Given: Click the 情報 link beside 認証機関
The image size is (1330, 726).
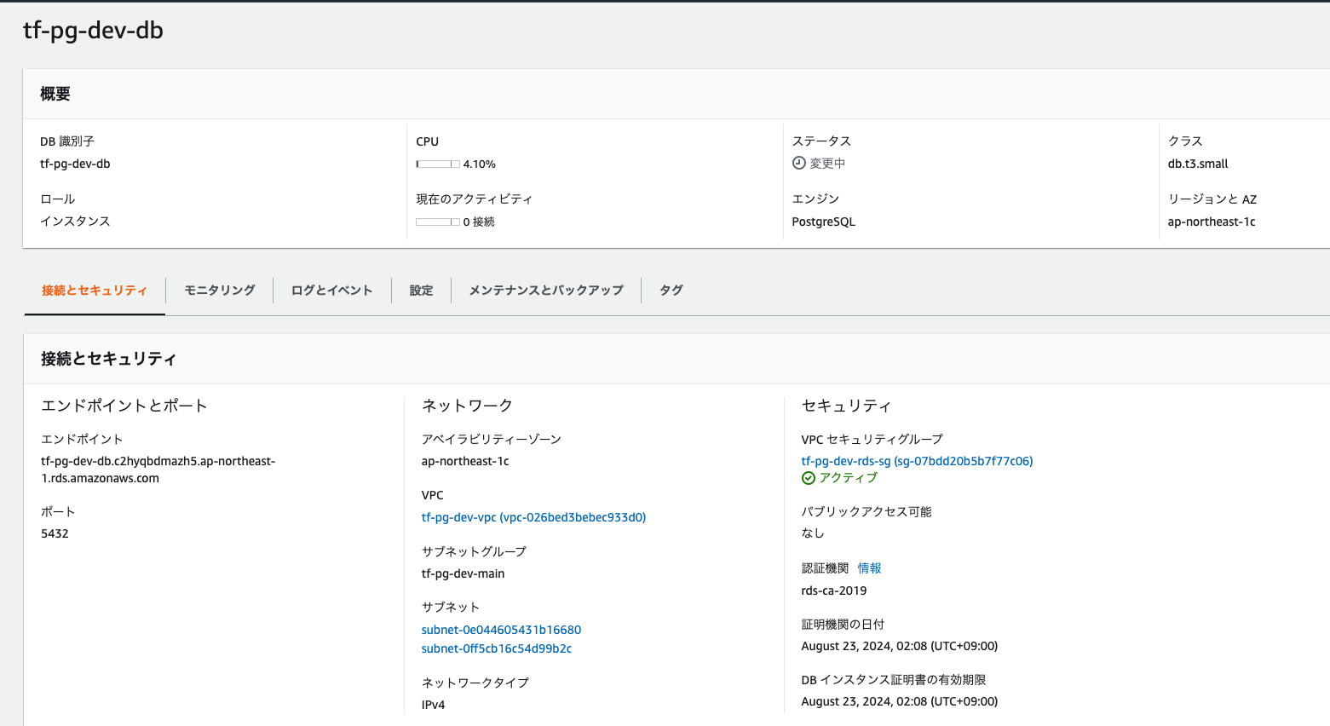Looking at the screenshot, I should 870,568.
